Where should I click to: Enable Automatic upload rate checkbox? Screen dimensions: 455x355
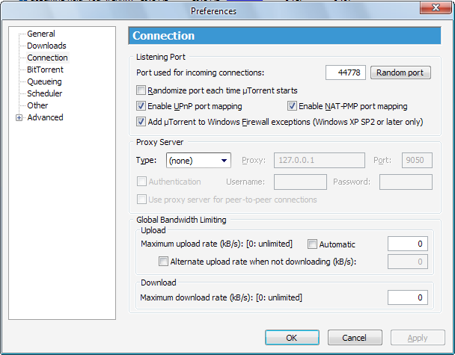313,244
